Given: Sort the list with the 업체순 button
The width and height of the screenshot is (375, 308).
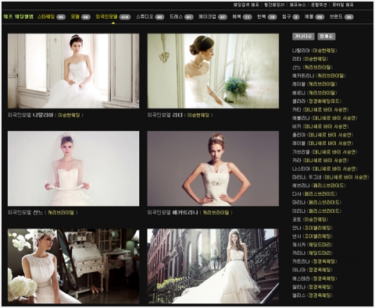Looking at the screenshot, I should point(327,37).
